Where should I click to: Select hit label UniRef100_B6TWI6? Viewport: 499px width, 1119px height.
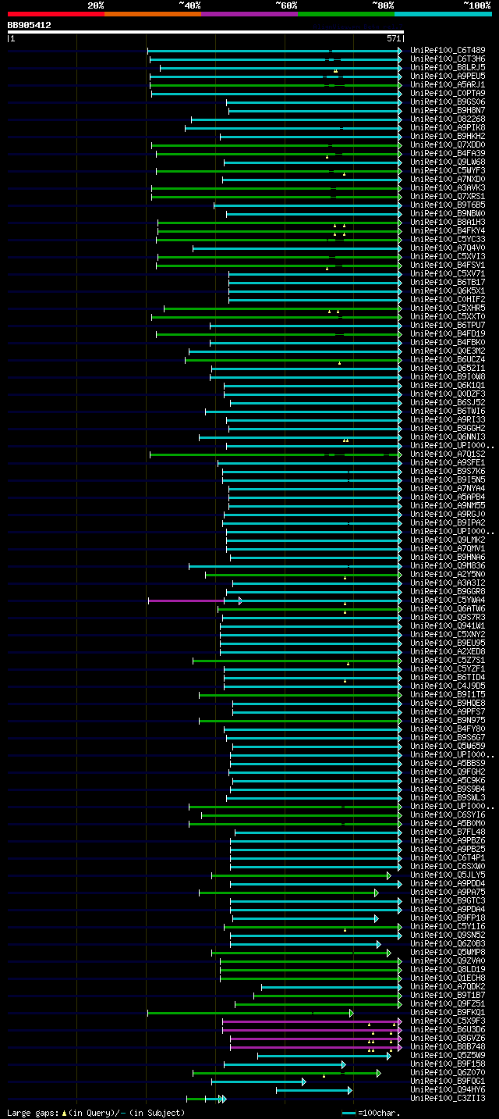(x=448, y=412)
